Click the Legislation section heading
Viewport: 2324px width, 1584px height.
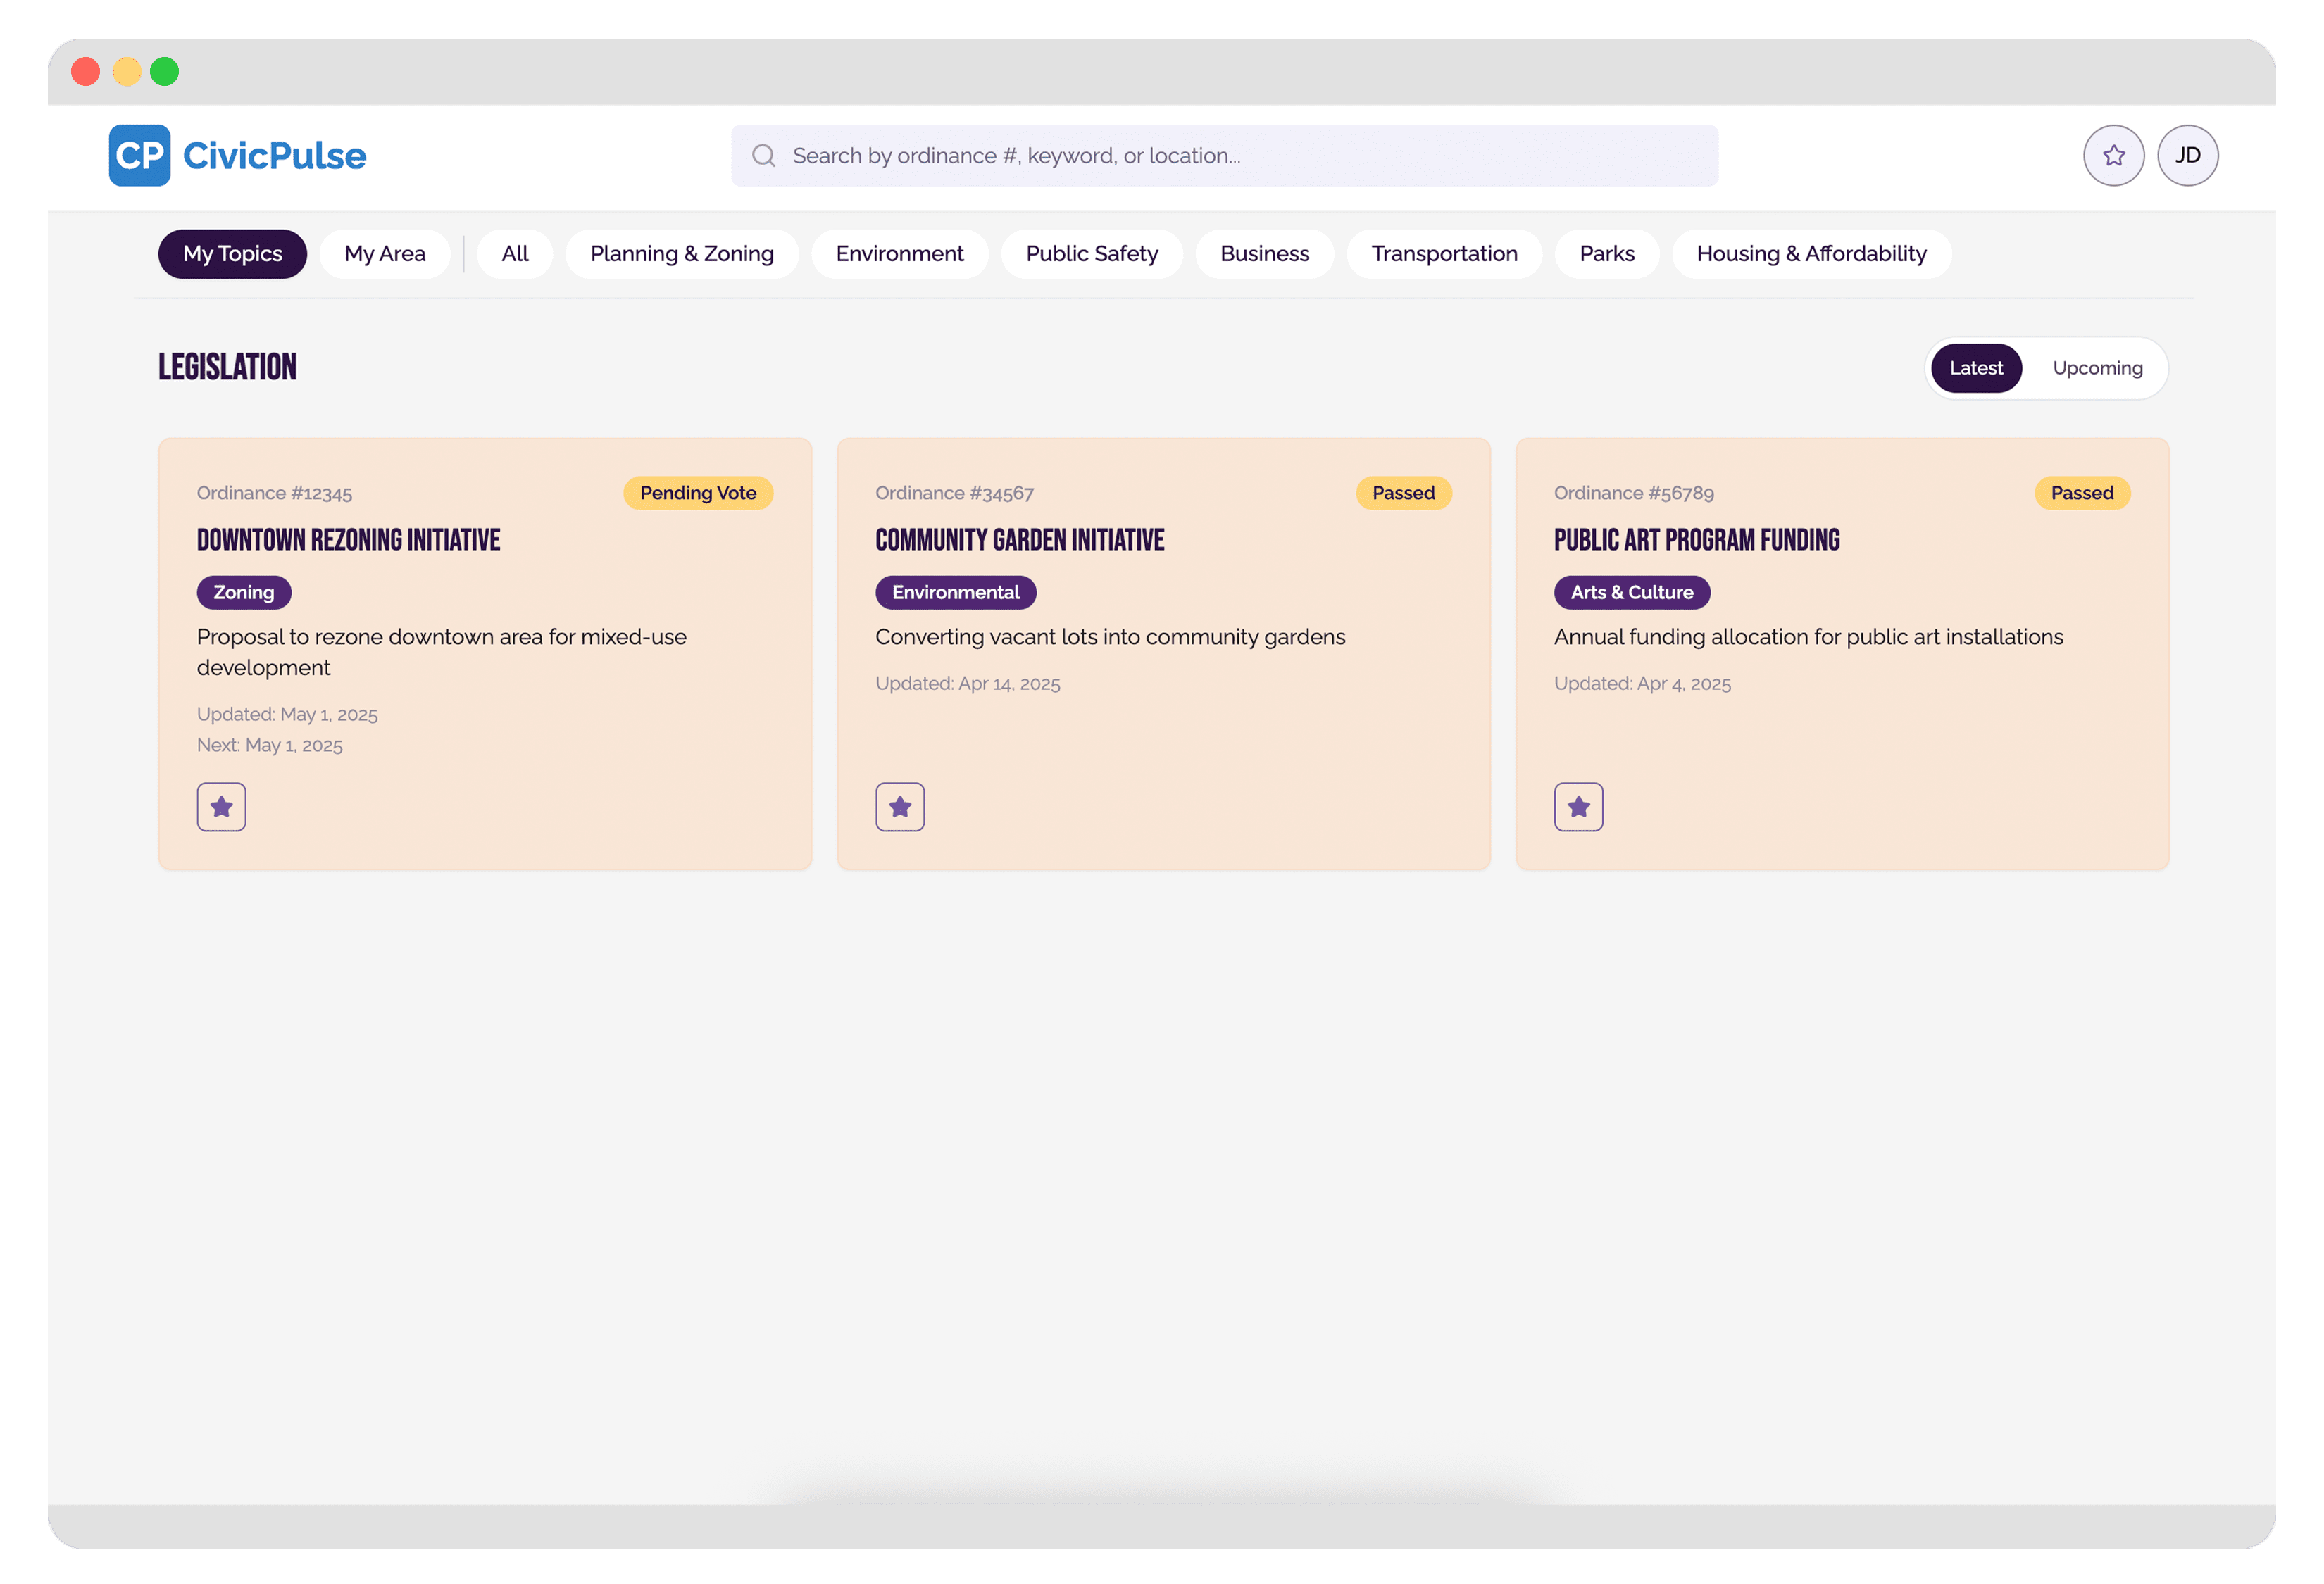pyautogui.click(x=227, y=367)
